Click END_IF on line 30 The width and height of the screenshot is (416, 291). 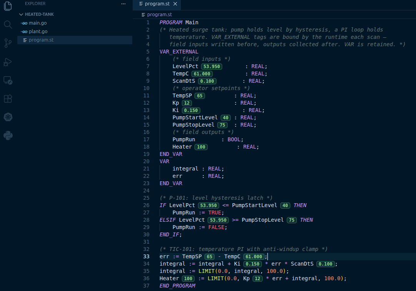(x=169, y=234)
